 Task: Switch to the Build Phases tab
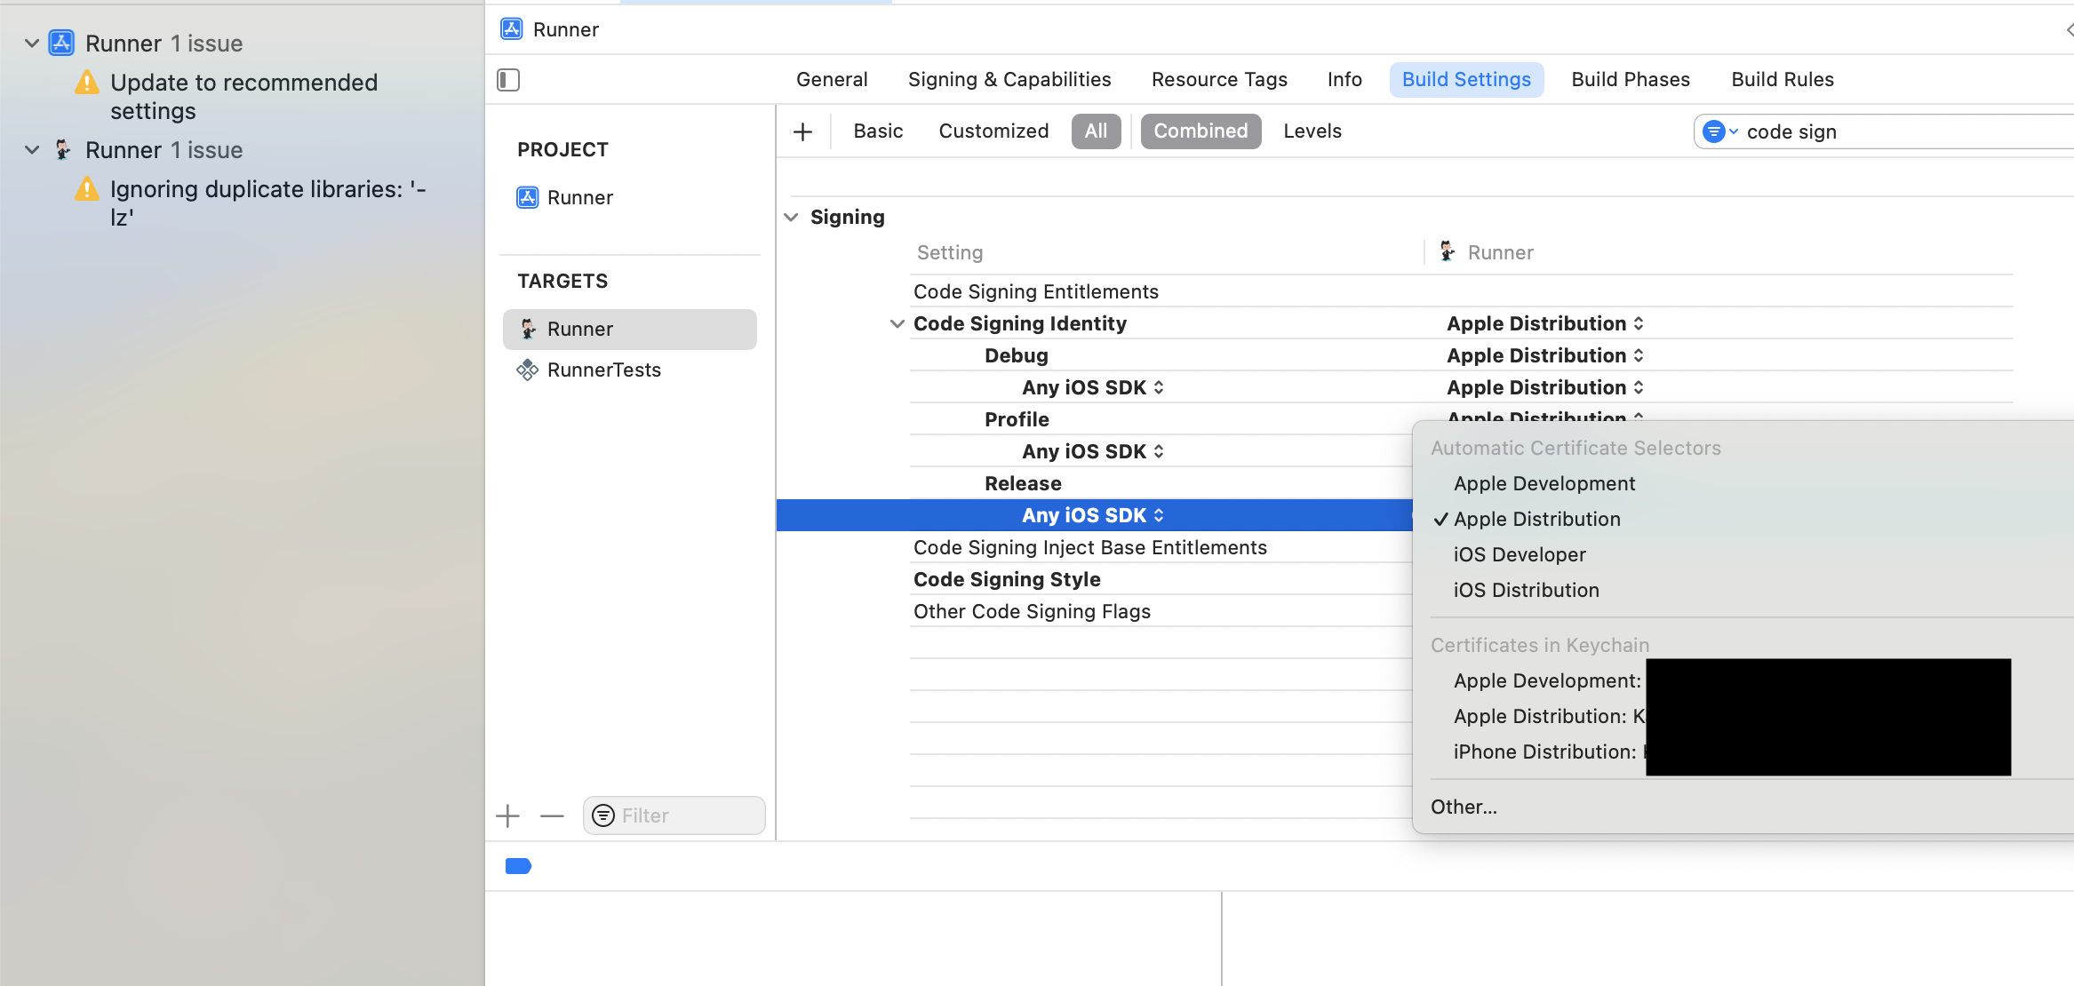pos(1630,79)
